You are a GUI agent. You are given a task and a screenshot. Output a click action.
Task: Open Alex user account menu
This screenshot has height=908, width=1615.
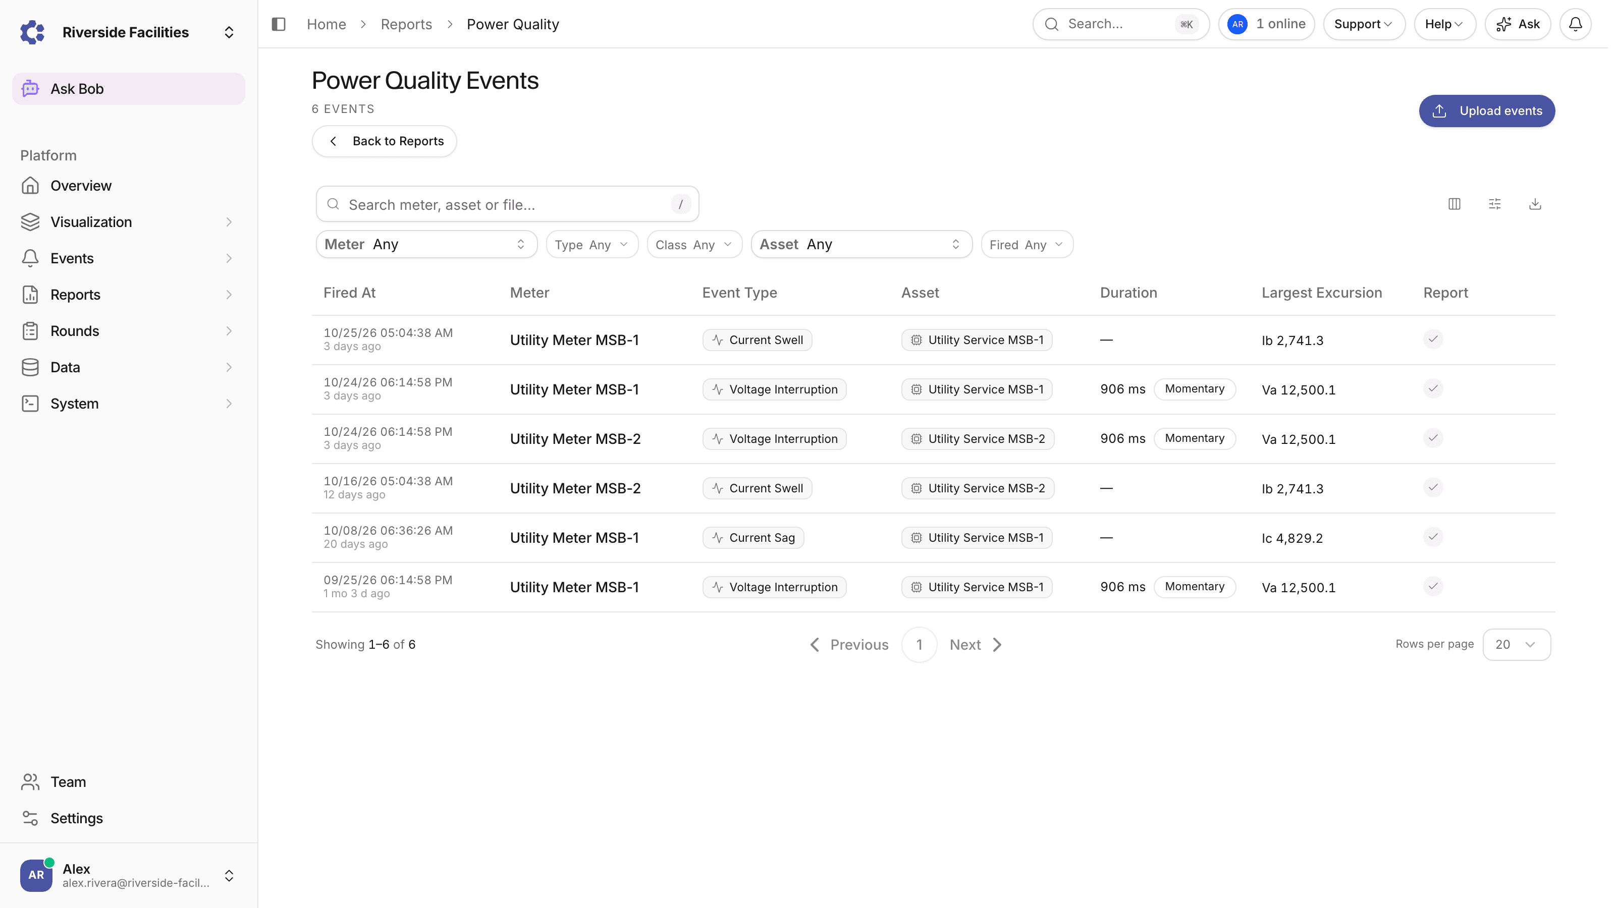click(x=129, y=875)
